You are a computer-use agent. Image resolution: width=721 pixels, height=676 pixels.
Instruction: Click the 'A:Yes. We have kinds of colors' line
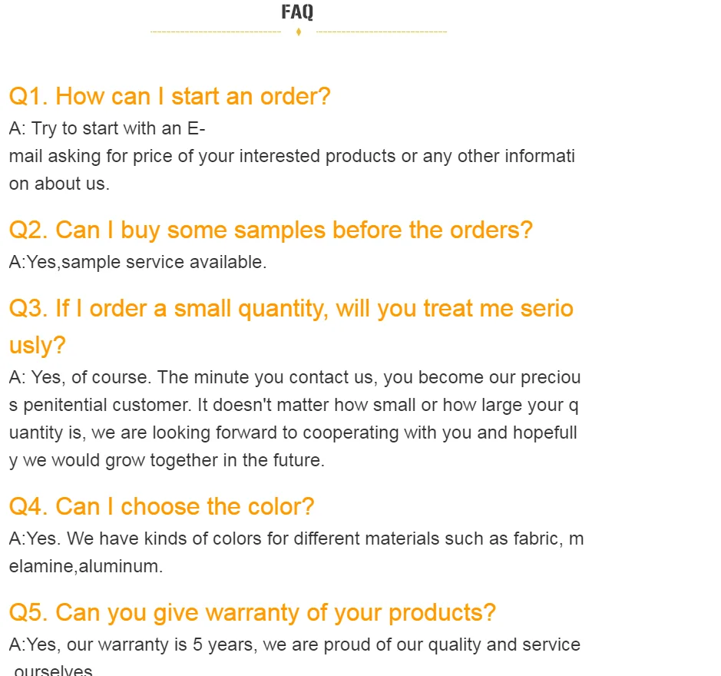click(296, 538)
